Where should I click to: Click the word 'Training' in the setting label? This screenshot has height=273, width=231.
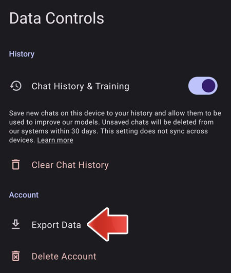112,86
